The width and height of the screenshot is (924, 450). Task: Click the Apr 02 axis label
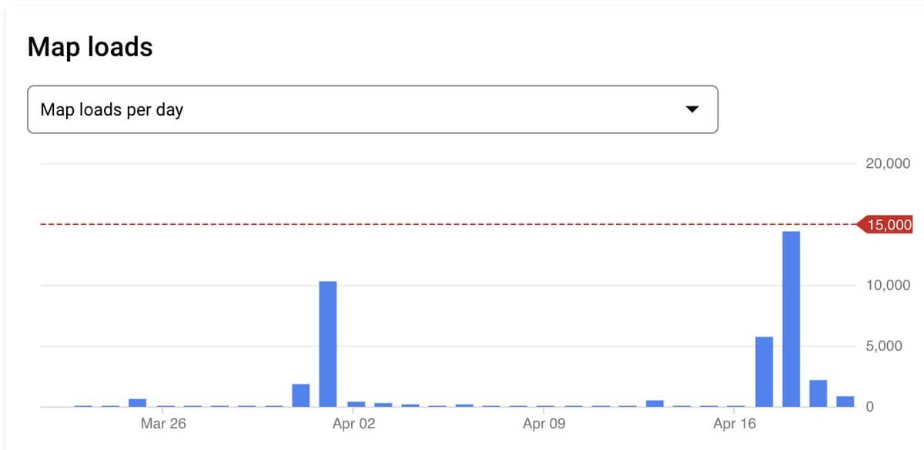(354, 423)
